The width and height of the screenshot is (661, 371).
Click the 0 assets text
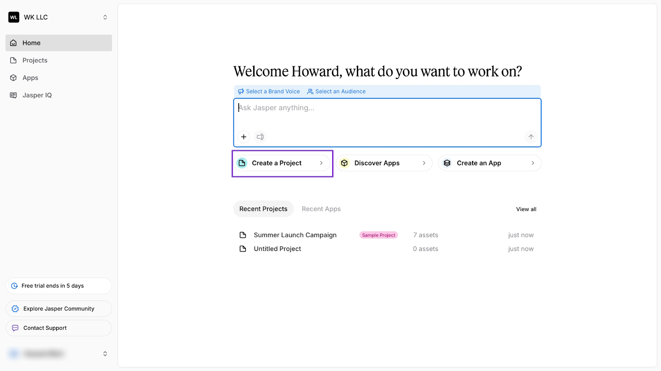[426, 249]
